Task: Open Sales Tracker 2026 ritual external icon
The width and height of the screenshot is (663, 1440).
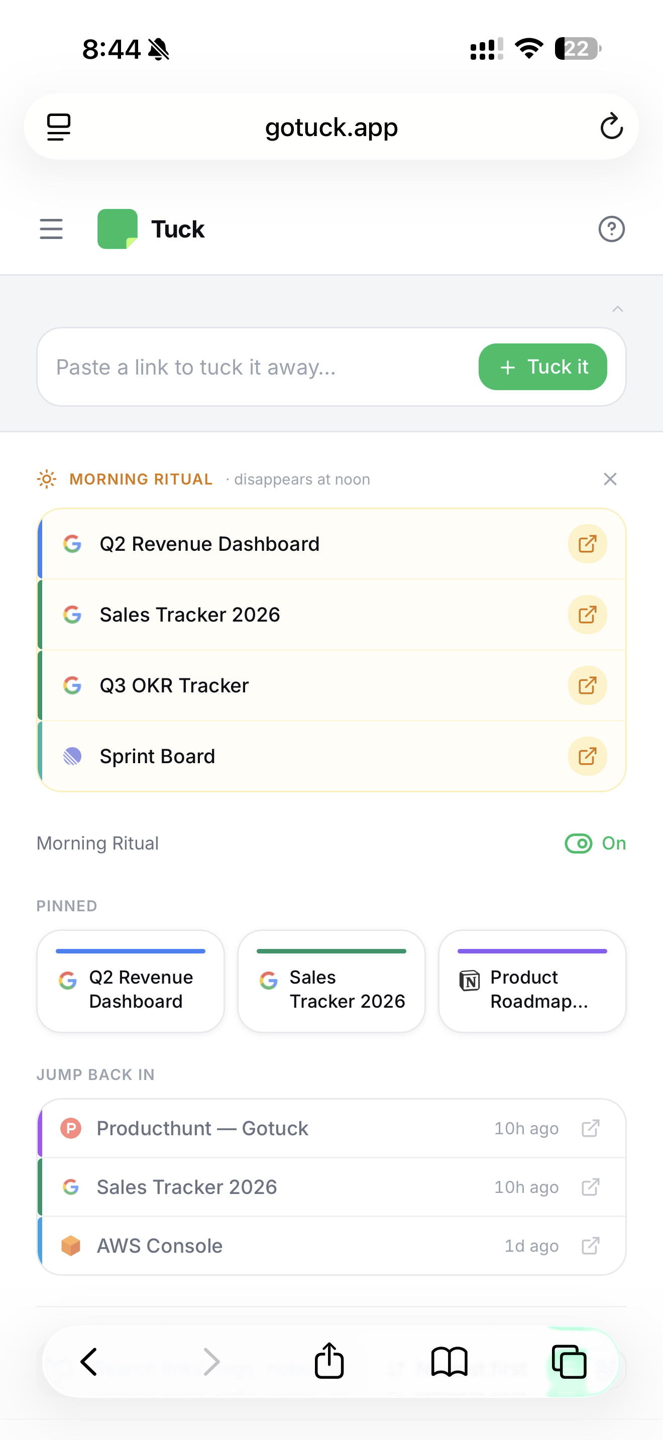Action: 588,615
